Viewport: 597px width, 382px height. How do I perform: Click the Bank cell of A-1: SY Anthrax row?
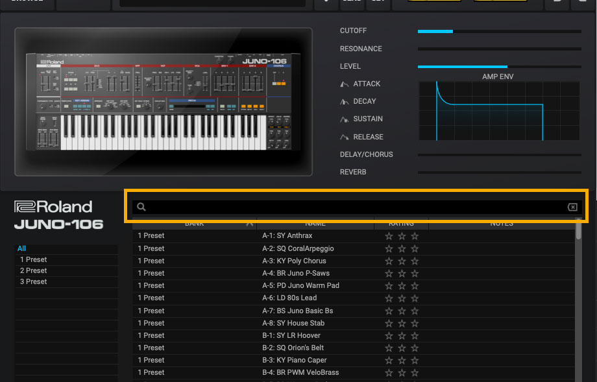coord(195,235)
